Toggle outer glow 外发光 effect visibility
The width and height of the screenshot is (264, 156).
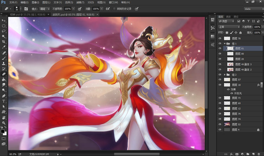tap(232, 93)
